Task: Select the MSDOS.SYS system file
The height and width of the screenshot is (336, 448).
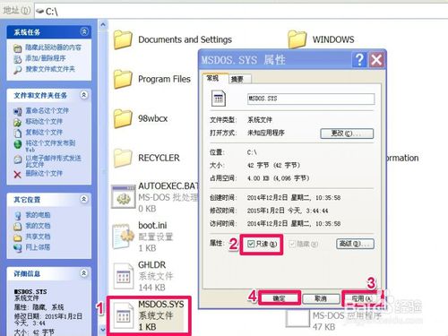Action: tap(149, 315)
